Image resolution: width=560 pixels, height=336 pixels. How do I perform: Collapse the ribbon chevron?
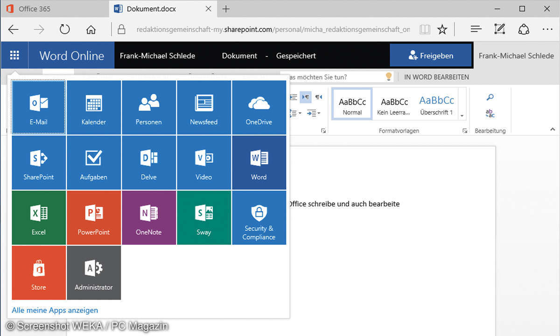click(x=553, y=129)
